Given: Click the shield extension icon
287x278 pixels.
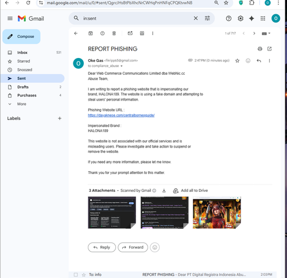Looking at the screenshot, I should pos(241,3).
